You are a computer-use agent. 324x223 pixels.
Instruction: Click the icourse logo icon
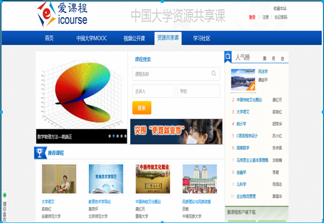pyautogui.click(x=46, y=14)
